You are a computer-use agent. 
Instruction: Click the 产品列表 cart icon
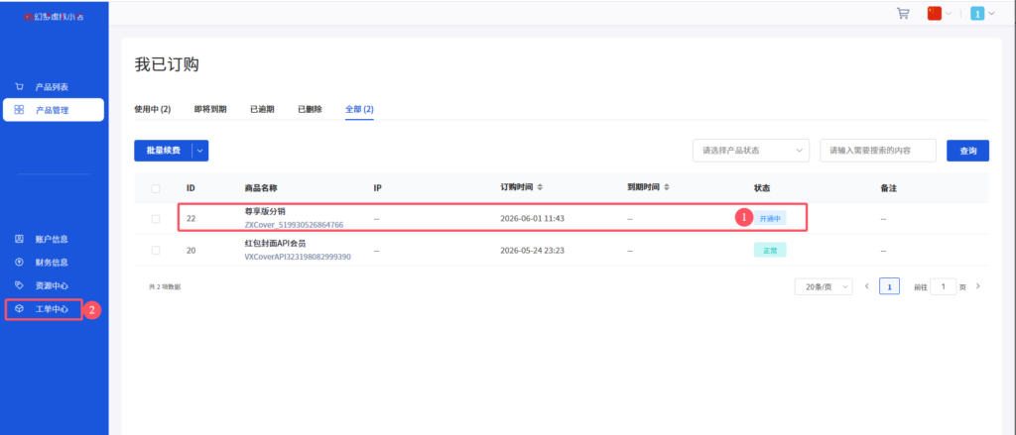pyautogui.click(x=19, y=87)
